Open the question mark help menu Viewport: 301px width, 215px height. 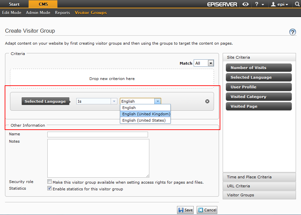coord(259,4)
